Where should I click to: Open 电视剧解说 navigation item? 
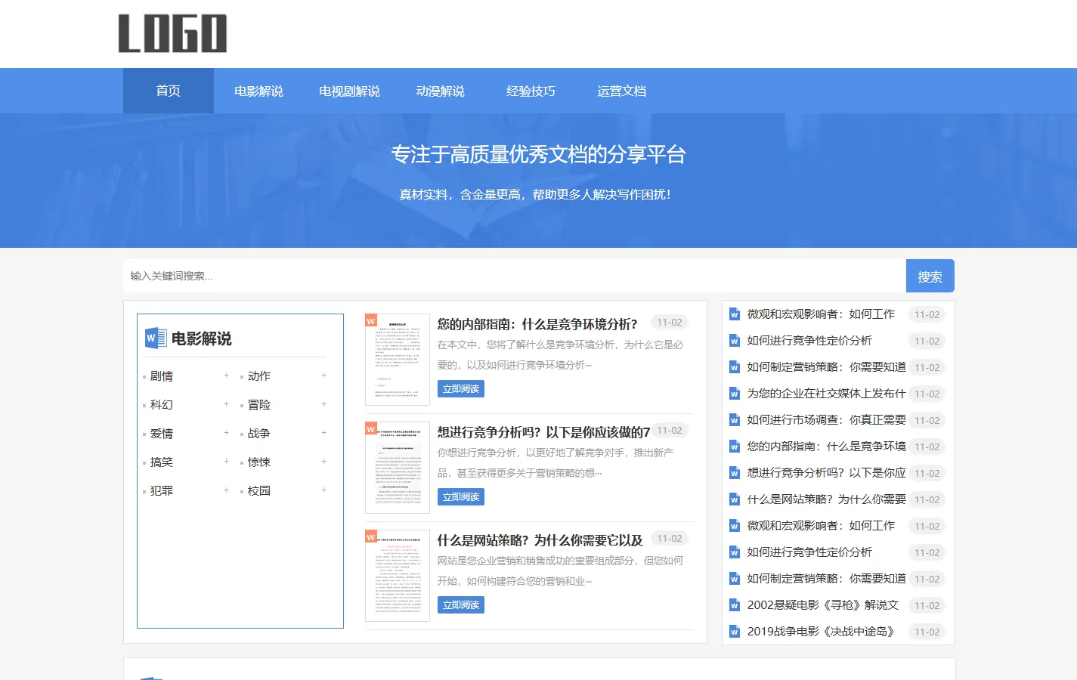[x=349, y=91]
